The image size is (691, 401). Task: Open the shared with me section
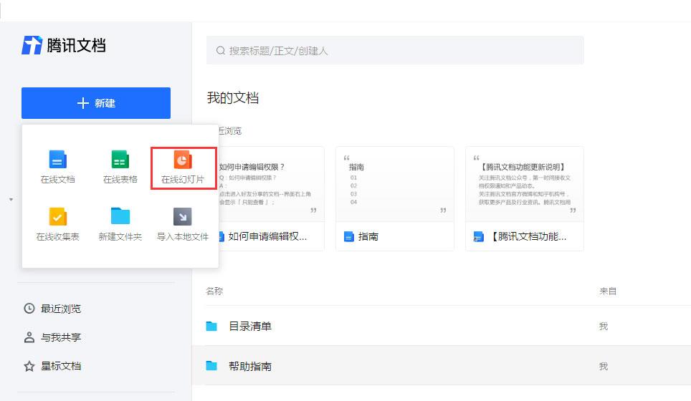pyautogui.click(x=60, y=337)
